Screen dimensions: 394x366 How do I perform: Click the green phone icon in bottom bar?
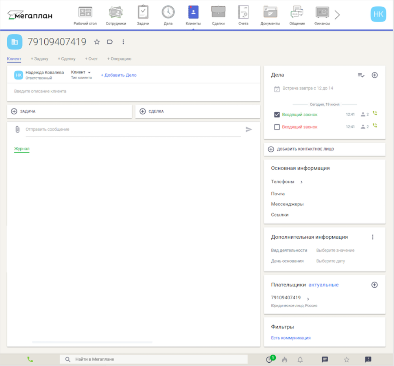(30, 359)
